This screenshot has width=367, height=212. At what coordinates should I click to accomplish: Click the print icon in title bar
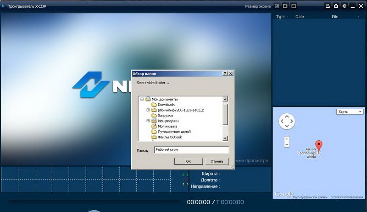[328, 6]
